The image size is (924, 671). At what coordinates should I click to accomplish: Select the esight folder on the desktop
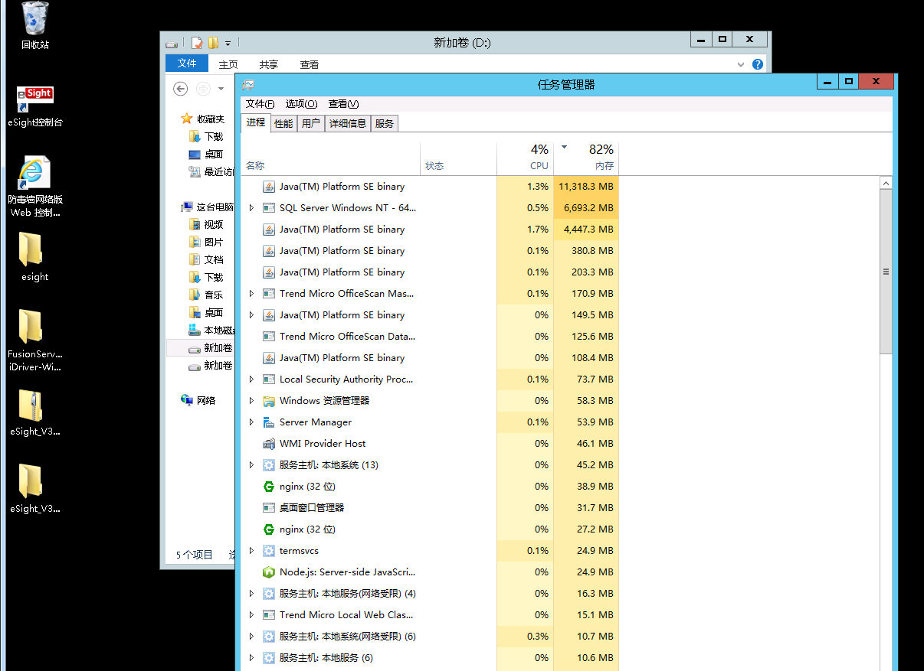coord(35,257)
